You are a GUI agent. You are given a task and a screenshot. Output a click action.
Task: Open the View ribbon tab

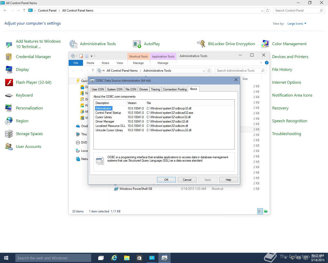coord(120,63)
